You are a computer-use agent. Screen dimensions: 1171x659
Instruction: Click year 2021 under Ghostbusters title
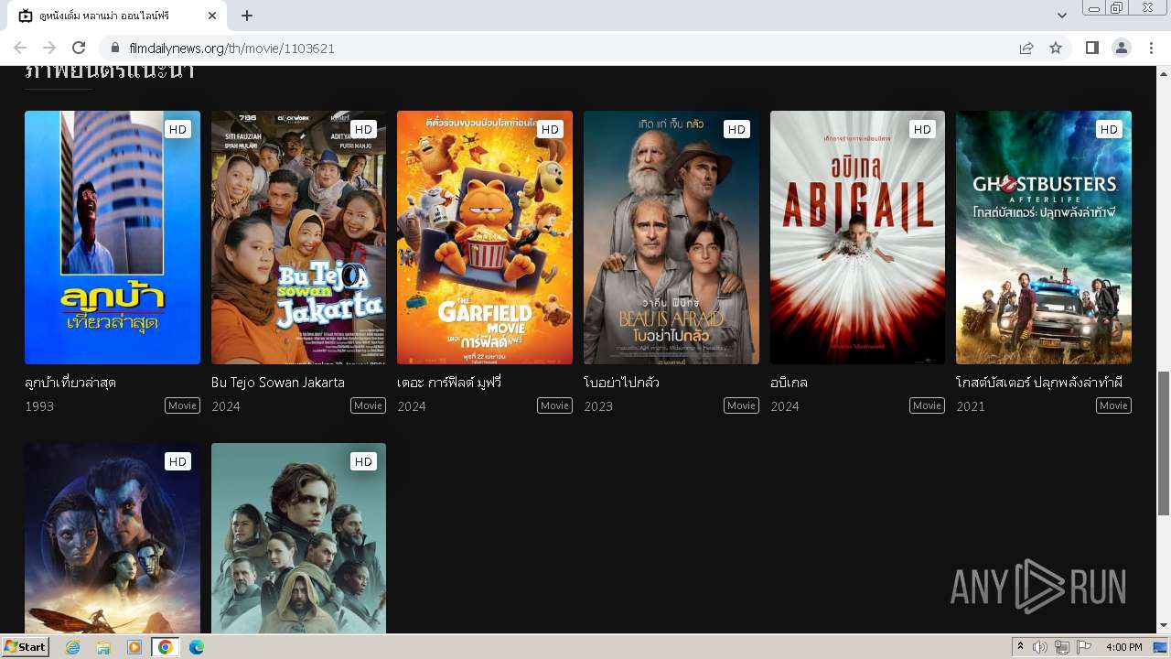pyautogui.click(x=971, y=406)
